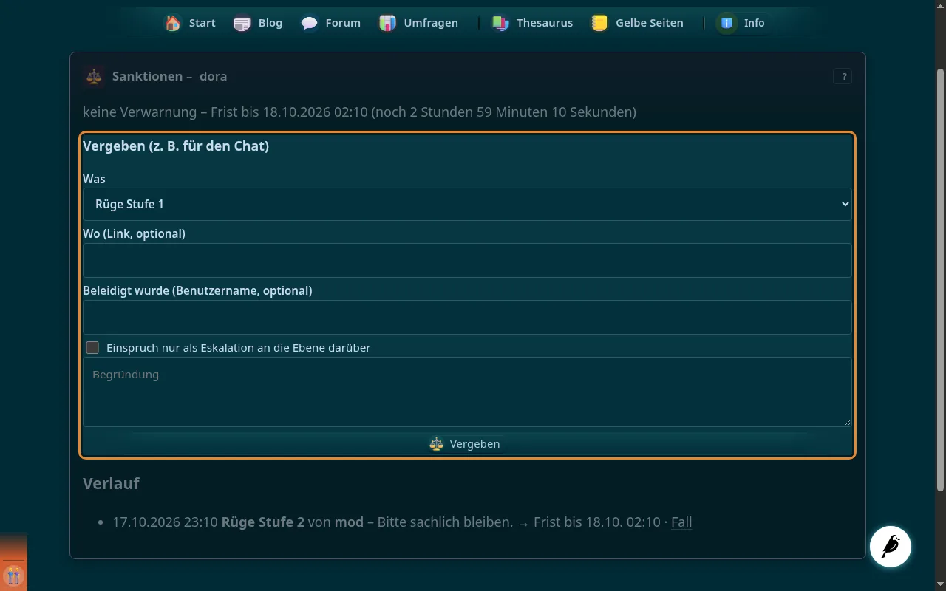Click the Begründung text area
The height and width of the screenshot is (591, 946).
[x=467, y=392]
